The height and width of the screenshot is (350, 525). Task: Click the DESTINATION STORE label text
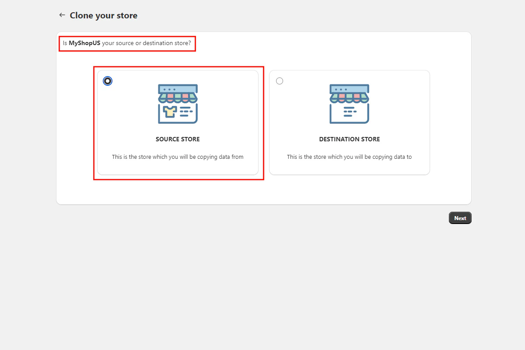pyautogui.click(x=349, y=139)
